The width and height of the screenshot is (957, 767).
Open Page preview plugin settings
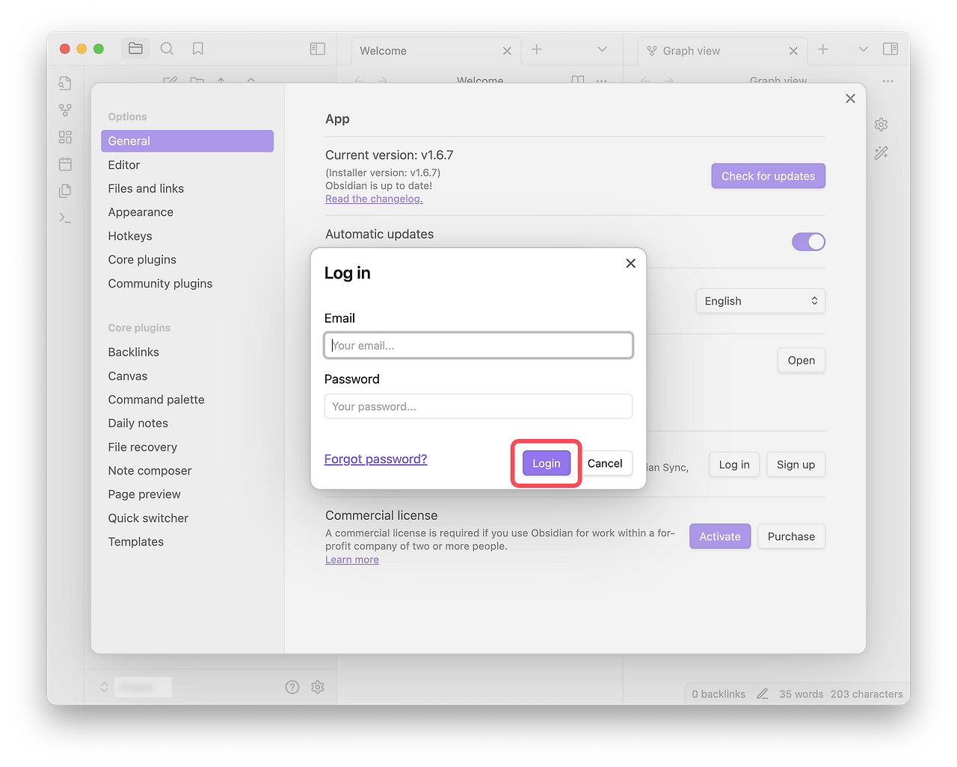[187, 494]
